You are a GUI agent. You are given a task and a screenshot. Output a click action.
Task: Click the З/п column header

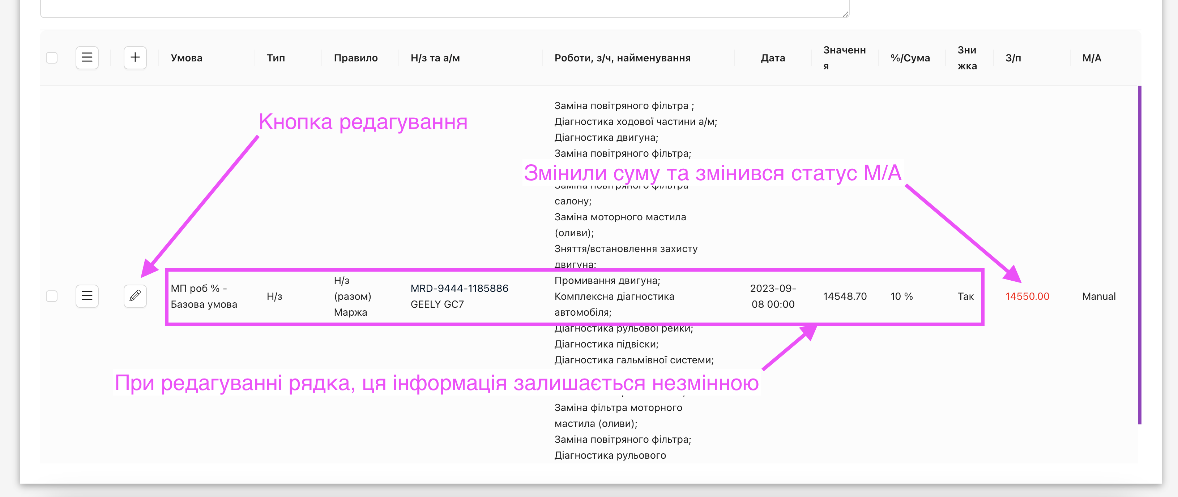click(1013, 58)
